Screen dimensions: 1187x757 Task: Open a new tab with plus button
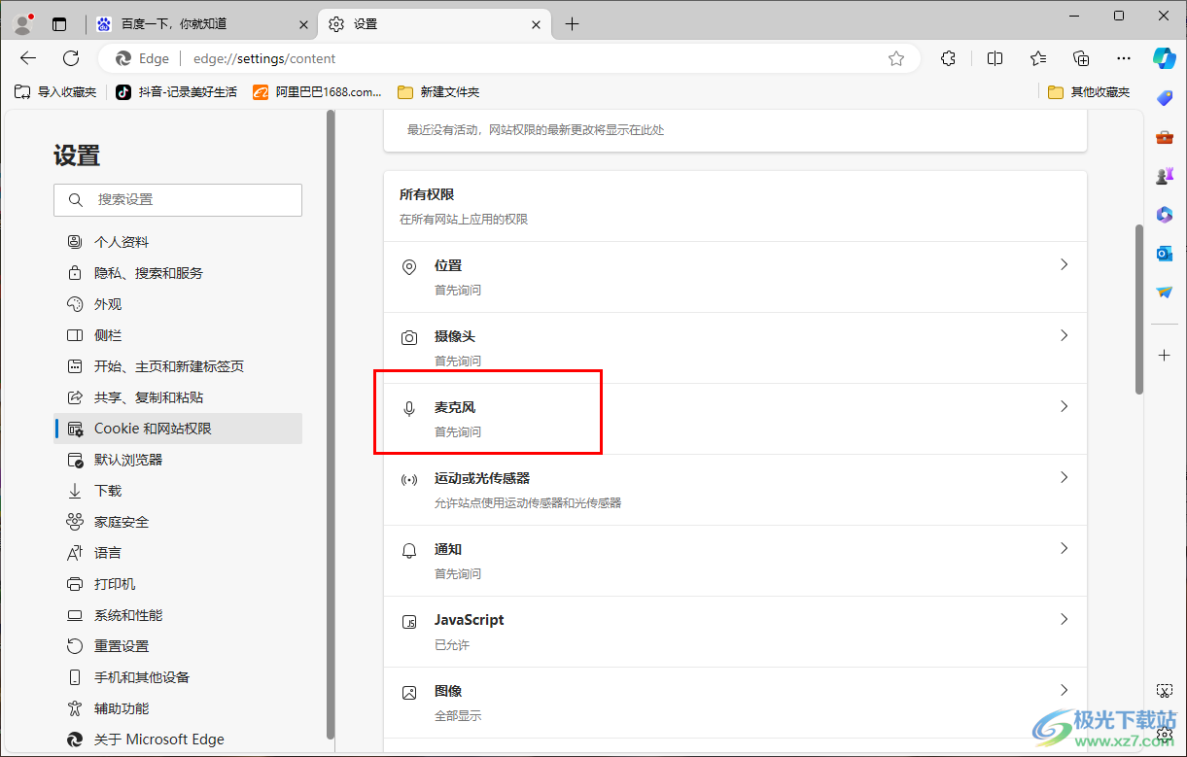[x=572, y=24]
